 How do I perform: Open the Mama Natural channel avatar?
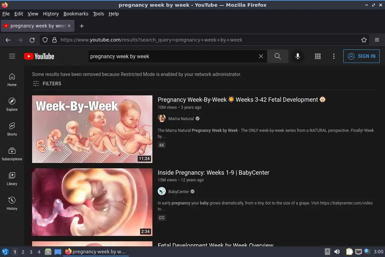point(161,118)
